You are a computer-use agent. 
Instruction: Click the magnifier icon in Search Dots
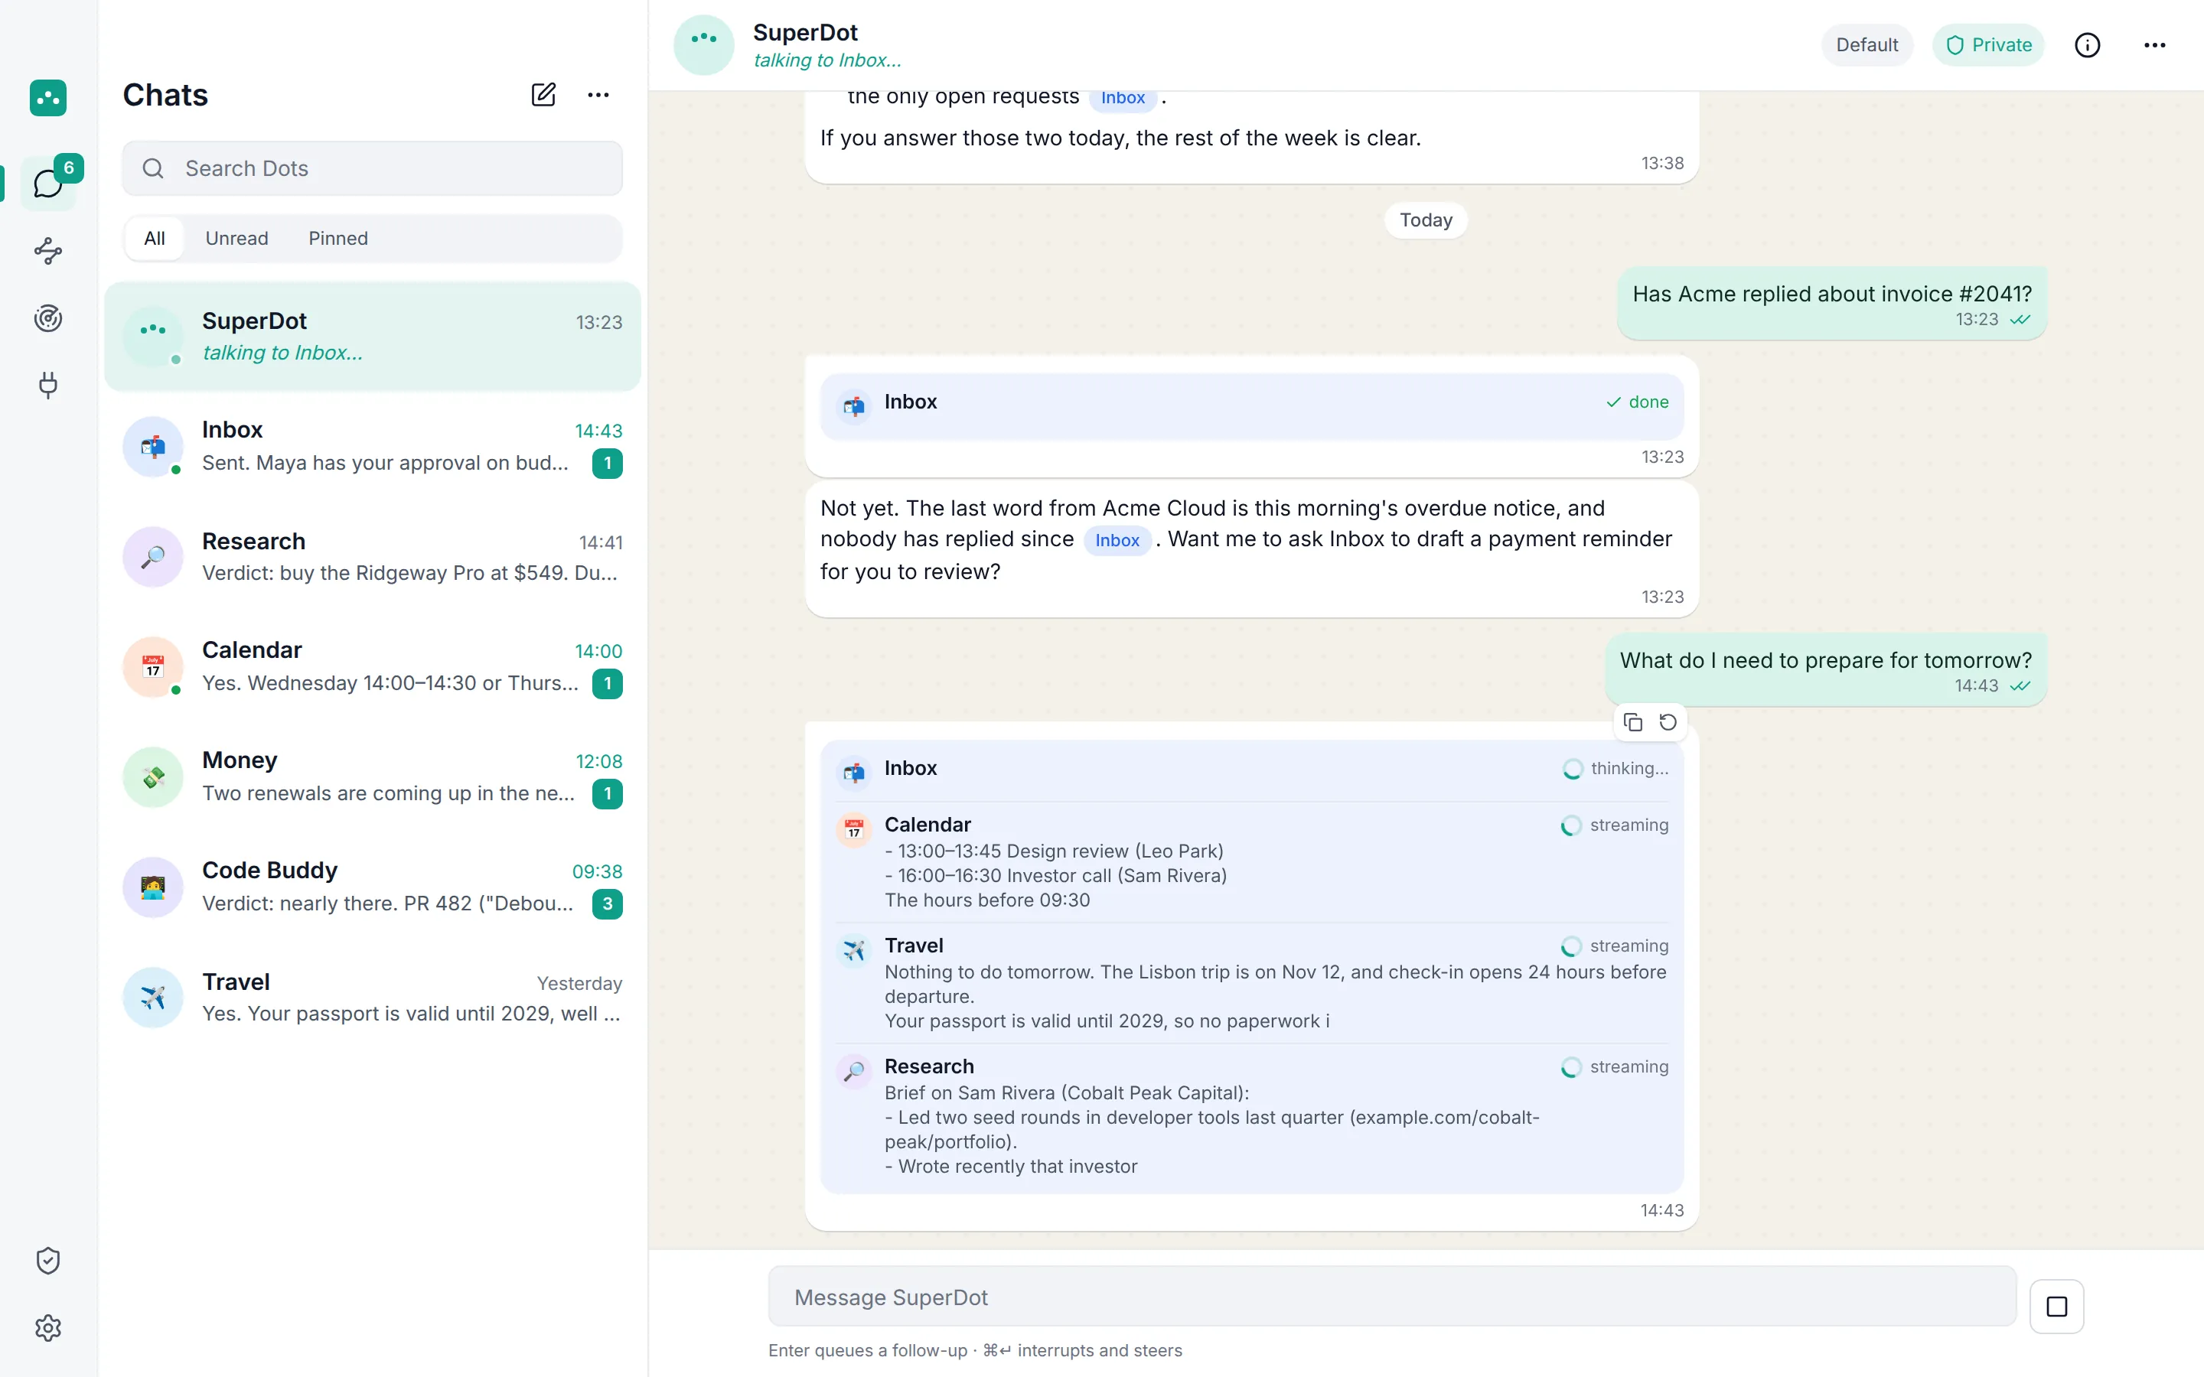point(153,168)
